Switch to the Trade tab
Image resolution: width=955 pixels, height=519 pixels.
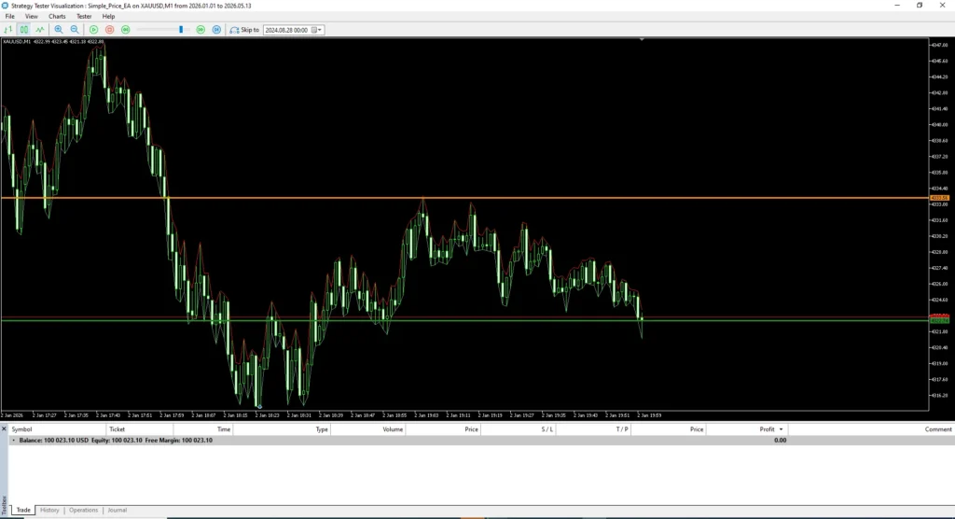click(x=23, y=510)
